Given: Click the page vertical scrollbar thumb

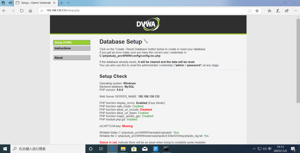Looking at the screenshot, I should click(x=298, y=59).
